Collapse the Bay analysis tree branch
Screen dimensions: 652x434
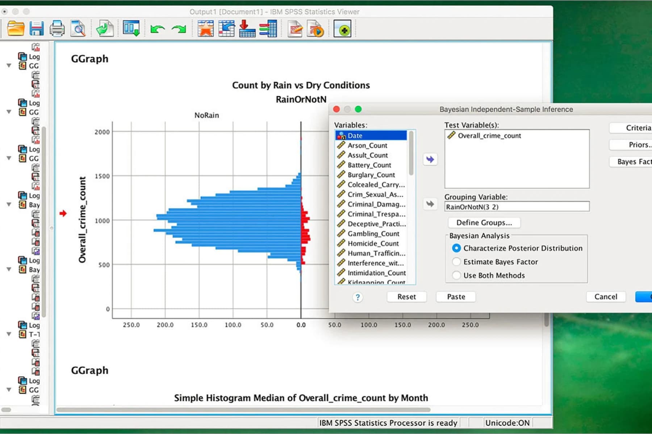coord(9,205)
